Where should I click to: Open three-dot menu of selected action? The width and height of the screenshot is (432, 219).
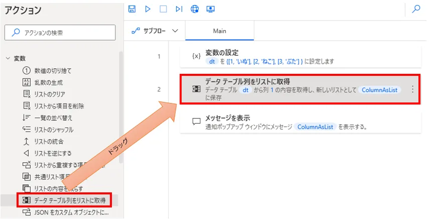pyautogui.click(x=412, y=89)
